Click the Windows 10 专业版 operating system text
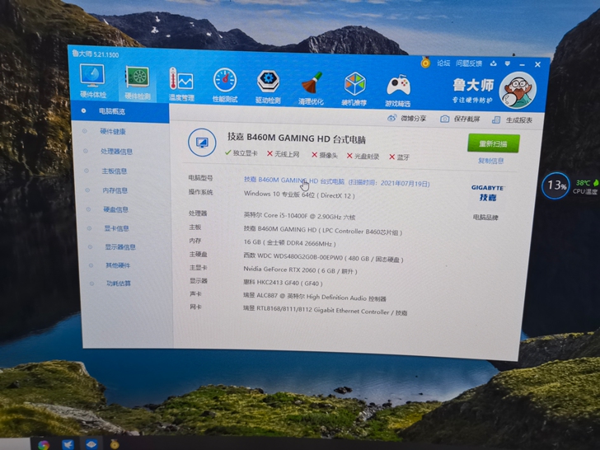 click(x=299, y=195)
